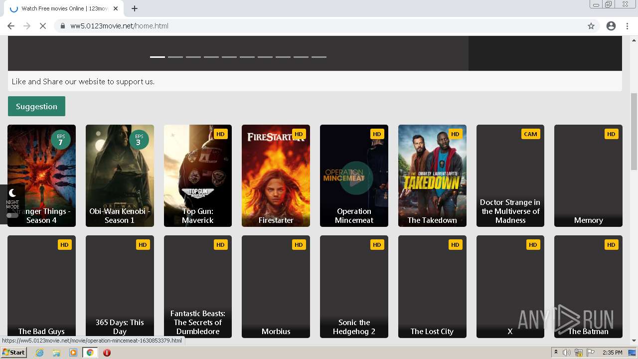Viewport: 638px width, 359px height.
Task: Open Obi-Wan Kenobi Season 1 poster
Action: [x=120, y=176]
